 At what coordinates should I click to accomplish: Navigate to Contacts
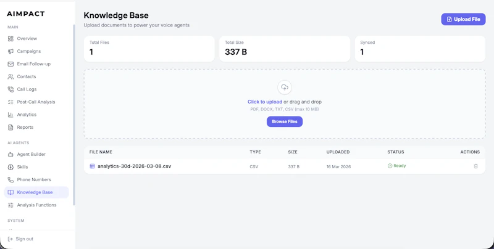pos(36,76)
